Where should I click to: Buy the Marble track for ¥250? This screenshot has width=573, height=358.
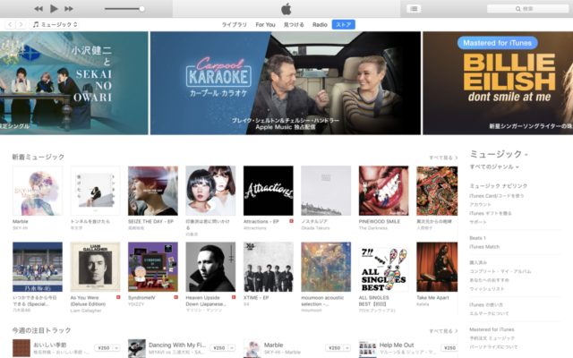point(335,348)
